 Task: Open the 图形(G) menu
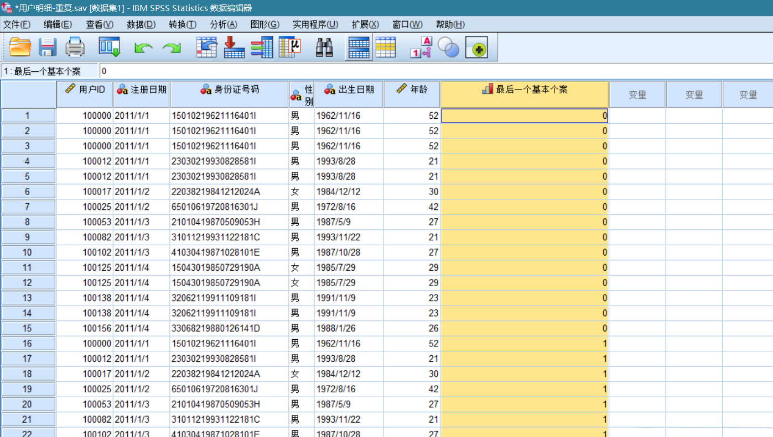[265, 24]
